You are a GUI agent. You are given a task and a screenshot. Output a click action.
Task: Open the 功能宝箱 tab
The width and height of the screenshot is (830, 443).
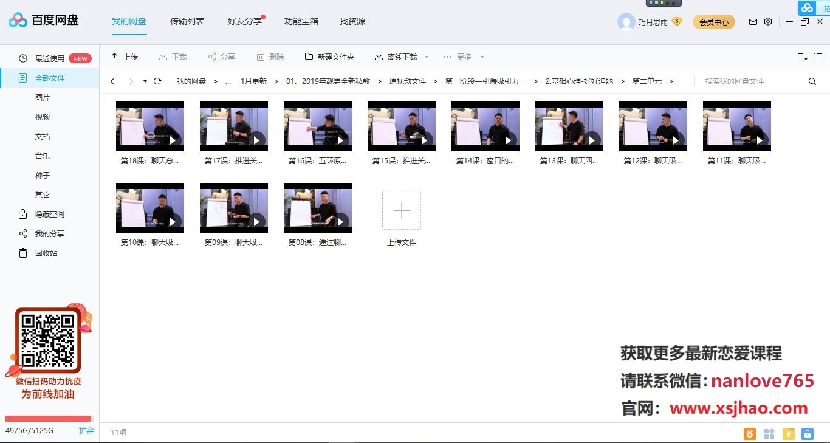pyautogui.click(x=301, y=21)
